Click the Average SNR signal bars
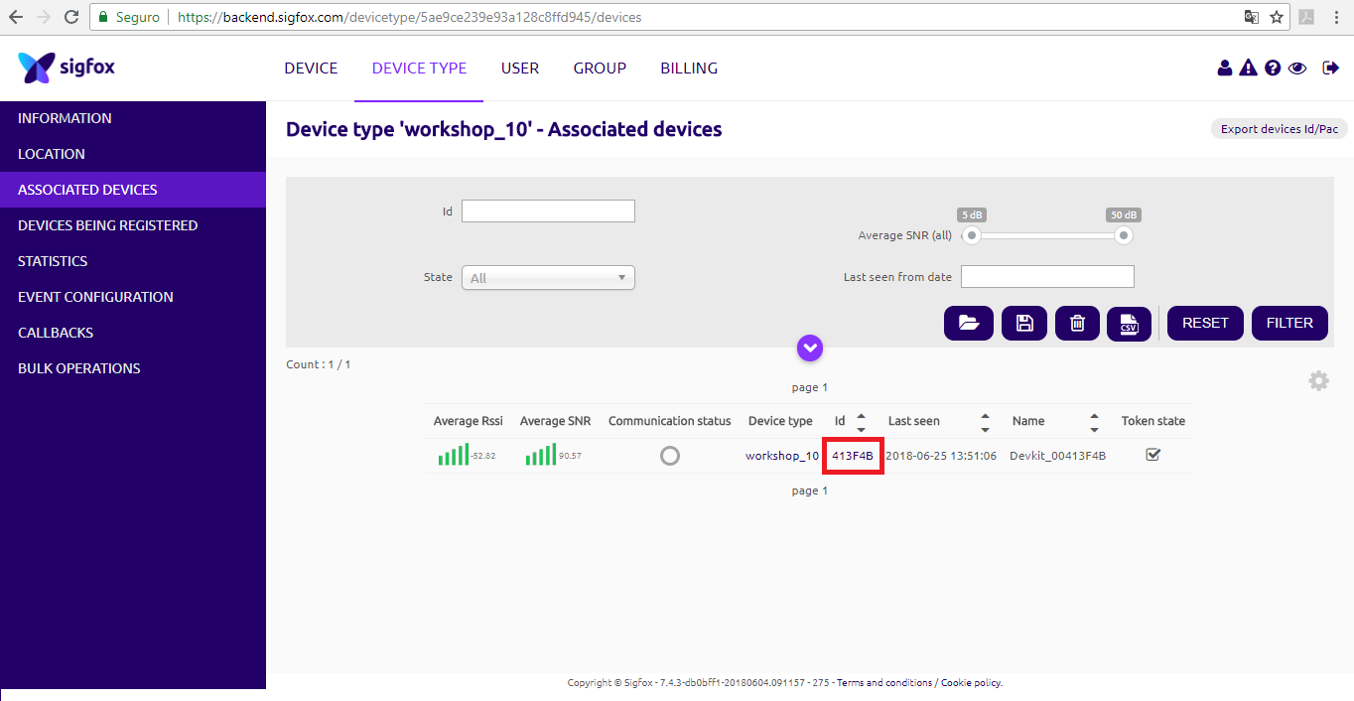1354x701 pixels. coord(541,455)
